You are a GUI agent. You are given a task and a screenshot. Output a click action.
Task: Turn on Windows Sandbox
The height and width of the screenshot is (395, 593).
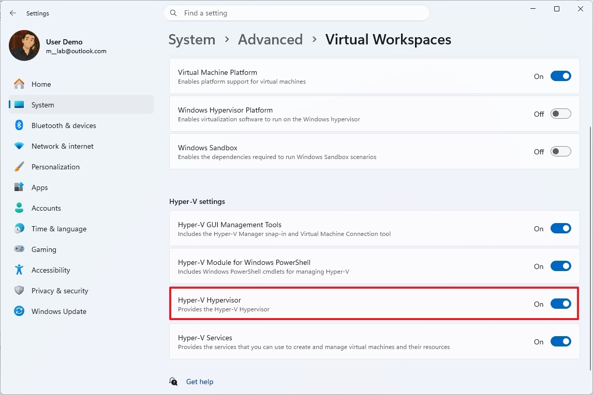[x=561, y=151]
